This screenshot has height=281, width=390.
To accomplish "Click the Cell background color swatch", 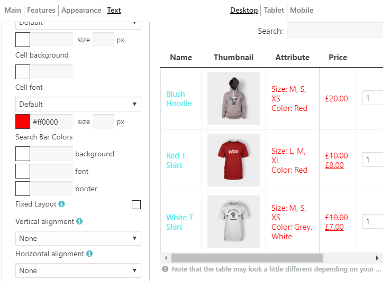I will [23, 72].
